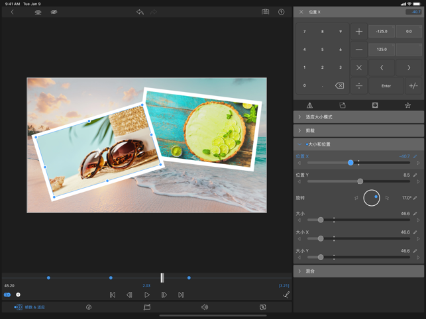Switch to the 帧数 & 适应 tab
The image size is (426, 319).
(x=30, y=307)
